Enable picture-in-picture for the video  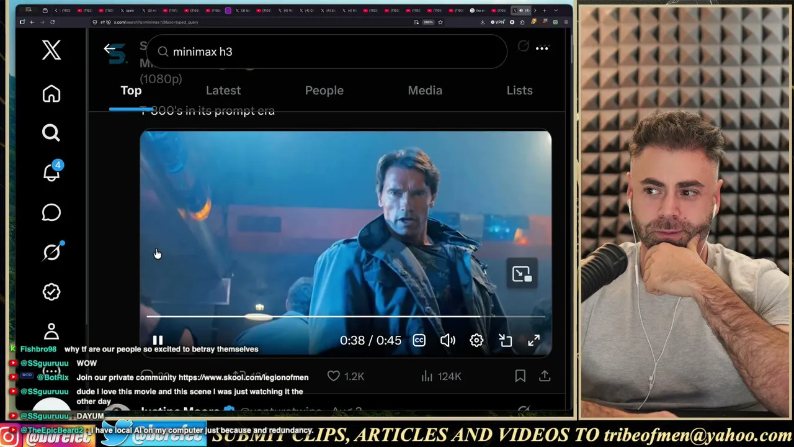pos(506,340)
